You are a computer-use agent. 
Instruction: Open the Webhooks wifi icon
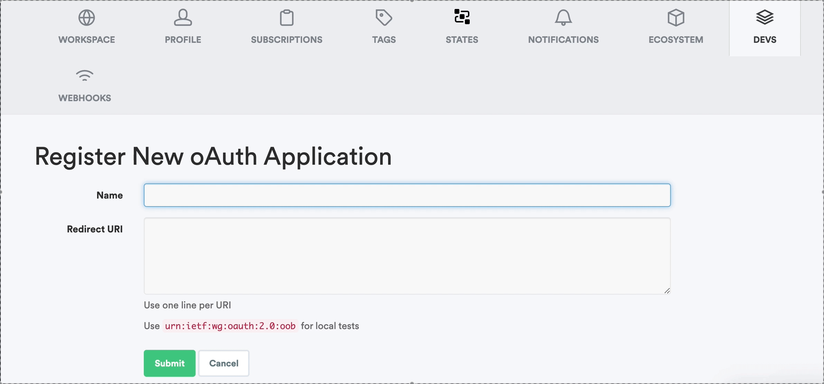(x=85, y=76)
